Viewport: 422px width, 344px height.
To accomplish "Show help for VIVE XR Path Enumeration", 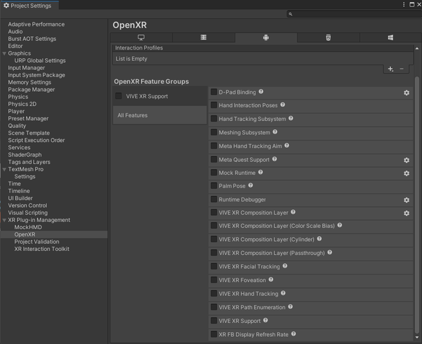I will [290, 306].
